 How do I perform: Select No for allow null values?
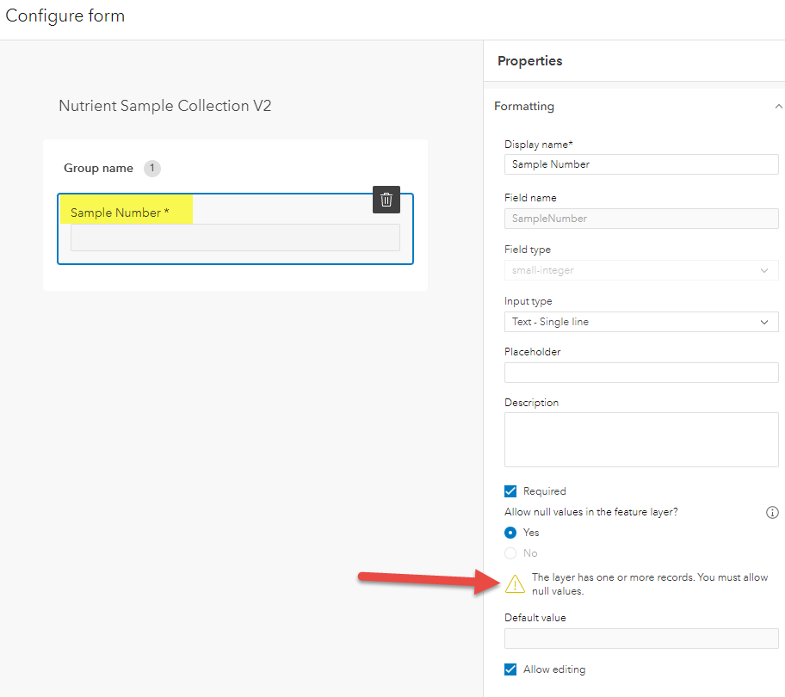511,553
